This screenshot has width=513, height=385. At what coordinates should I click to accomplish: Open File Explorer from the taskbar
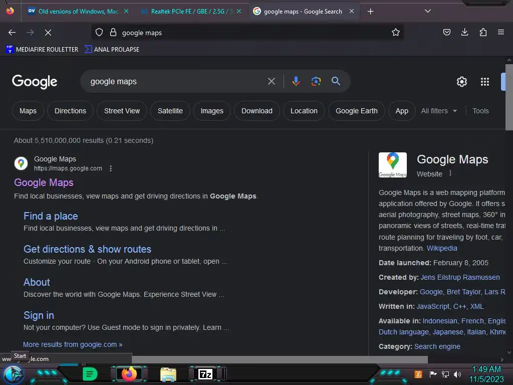pos(168,374)
